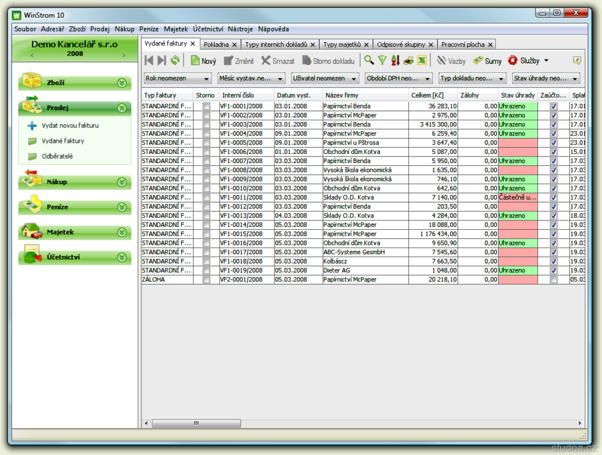Viewport: 602px width, 455px height.
Task: Click the green funnel filter icon
Action: pyautogui.click(x=382, y=60)
